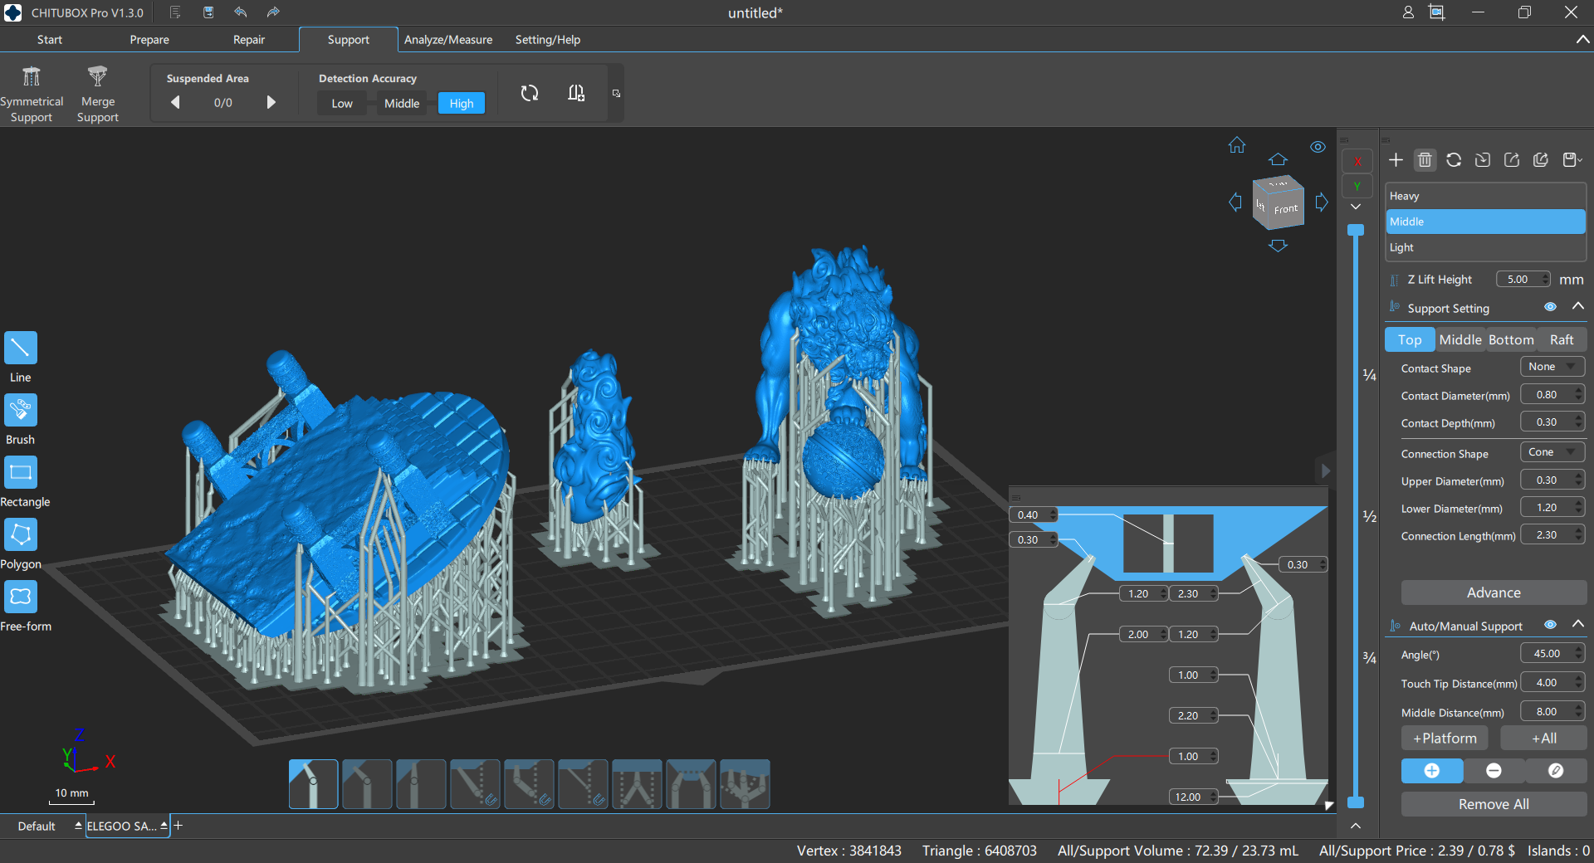Import a support profile
The width and height of the screenshot is (1594, 863).
pos(1483,160)
